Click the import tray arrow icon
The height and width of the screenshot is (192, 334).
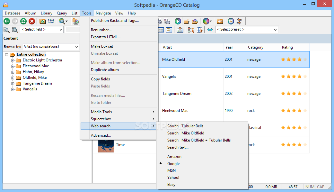(180, 30)
